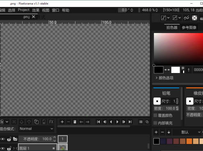
Task: Switch to the 拾色器 tab
Action: click(x=172, y=28)
